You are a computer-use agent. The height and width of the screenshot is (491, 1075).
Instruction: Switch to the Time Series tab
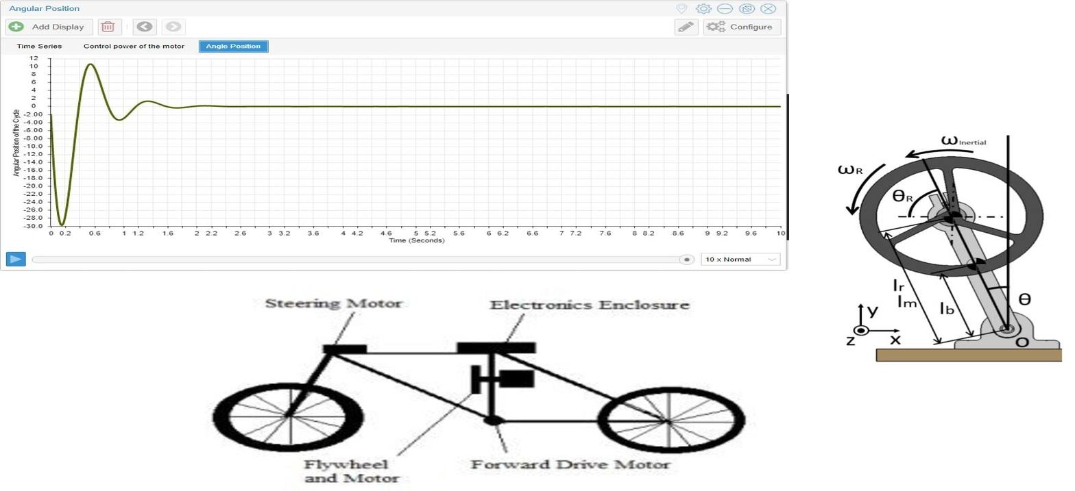(39, 47)
